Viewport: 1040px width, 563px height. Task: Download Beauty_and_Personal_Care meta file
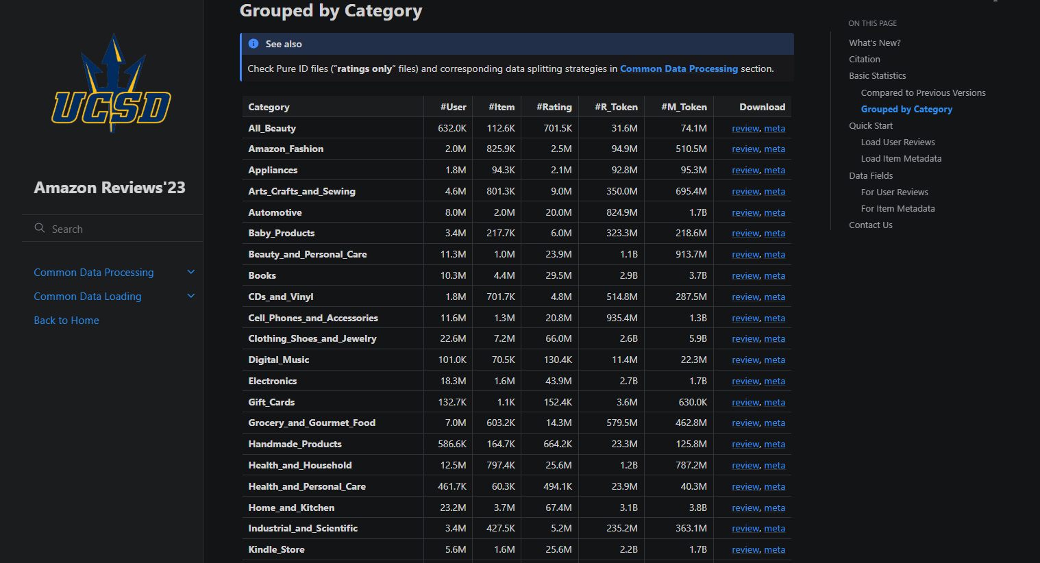775,254
